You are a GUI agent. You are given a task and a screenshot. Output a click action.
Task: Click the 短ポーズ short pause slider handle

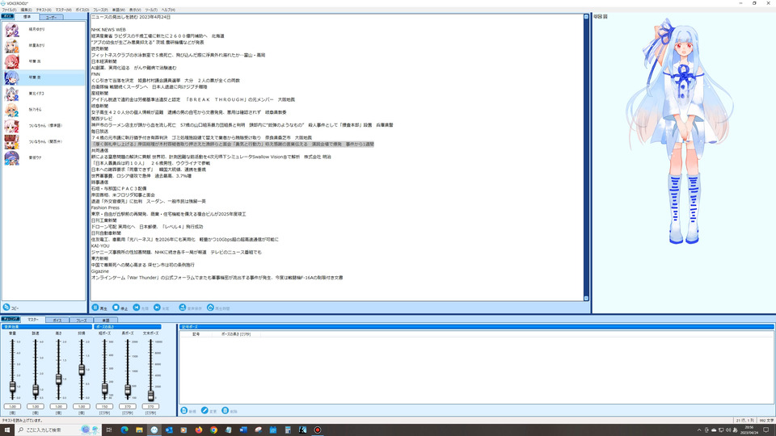(104, 388)
